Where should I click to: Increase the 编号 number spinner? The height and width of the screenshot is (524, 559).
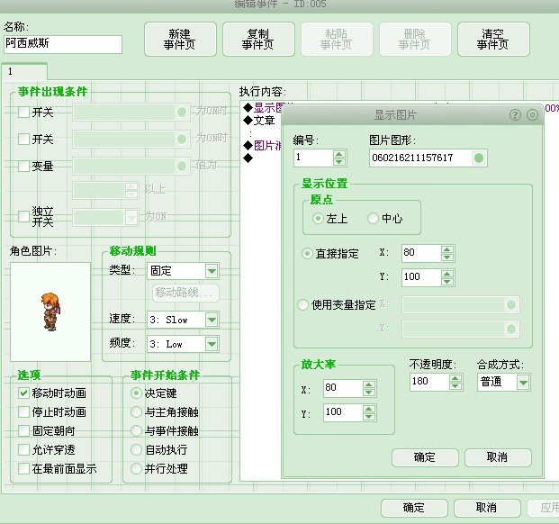tap(339, 154)
